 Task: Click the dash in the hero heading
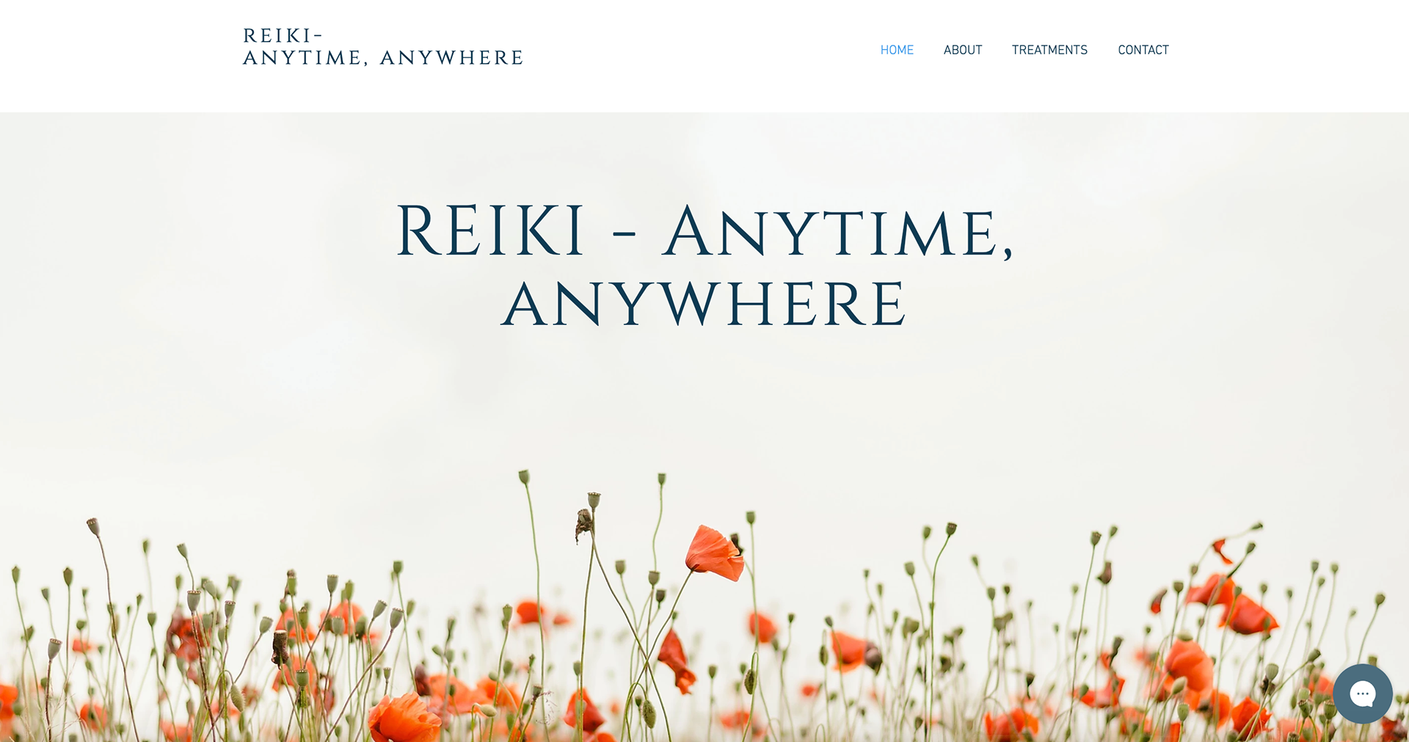click(x=624, y=235)
